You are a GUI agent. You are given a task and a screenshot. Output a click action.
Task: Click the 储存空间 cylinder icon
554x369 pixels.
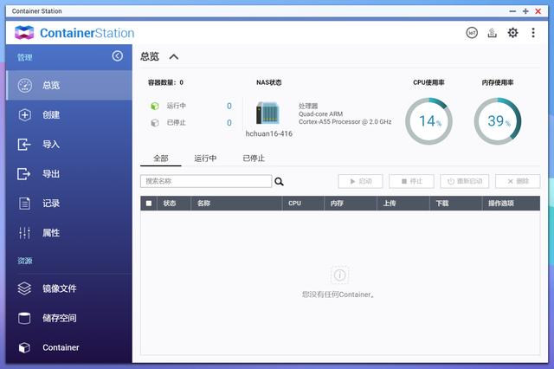point(24,318)
